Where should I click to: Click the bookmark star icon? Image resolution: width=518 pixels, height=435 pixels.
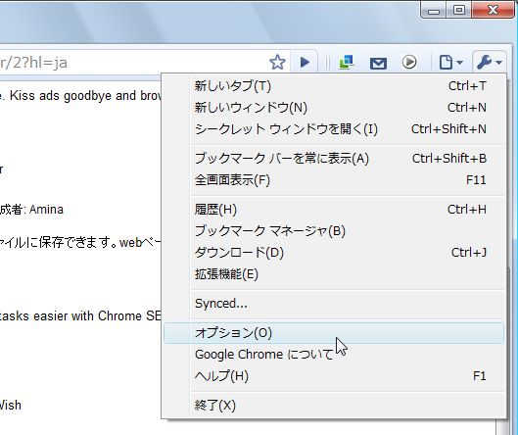pyautogui.click(x=277, y=62)
